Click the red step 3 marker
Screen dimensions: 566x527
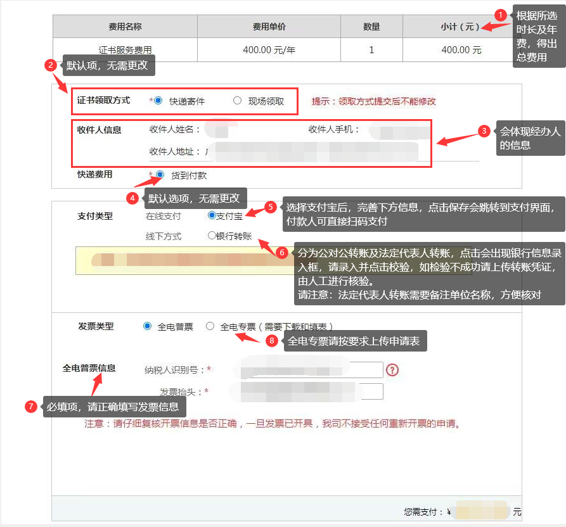[x=484, y=131]
